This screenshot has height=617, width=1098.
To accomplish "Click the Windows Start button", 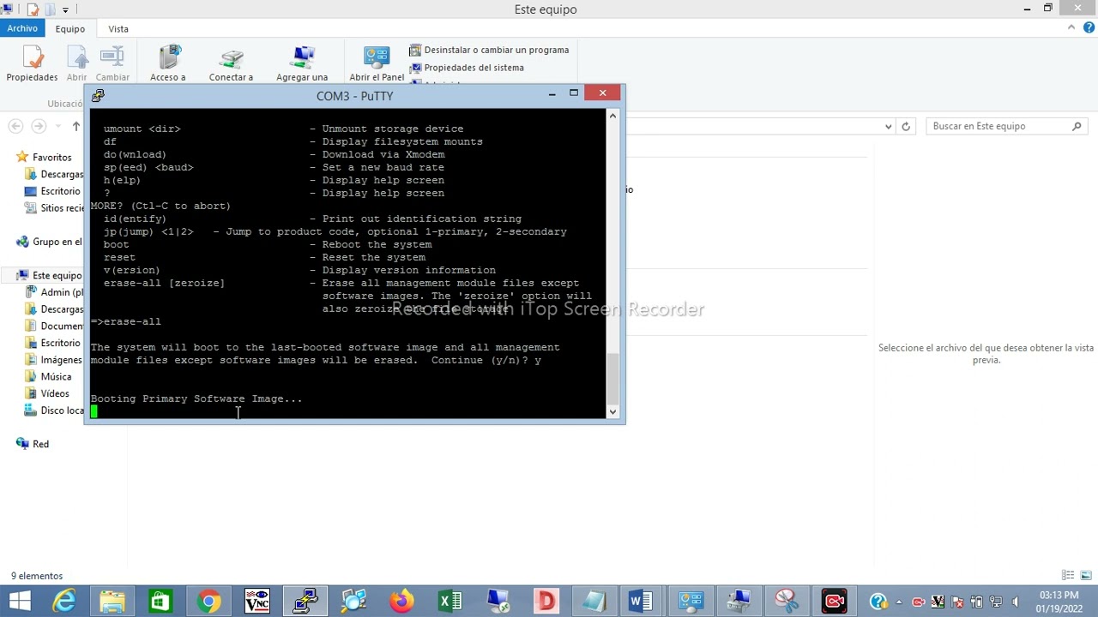I will coord(19,601).
